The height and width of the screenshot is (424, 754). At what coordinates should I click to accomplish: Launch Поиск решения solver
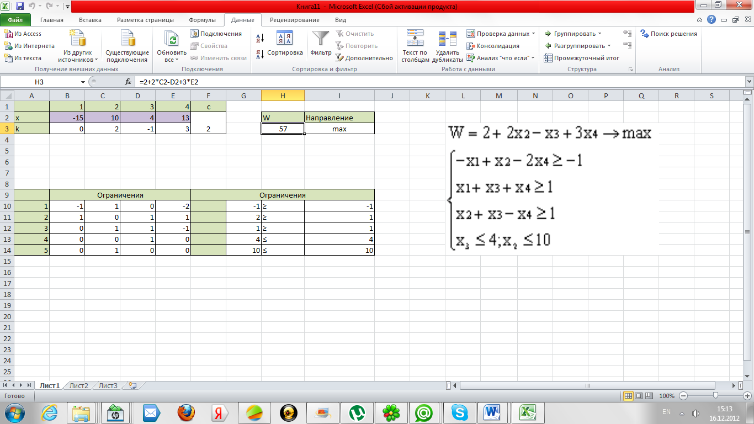pyautogui.click(x=668, y=34)
